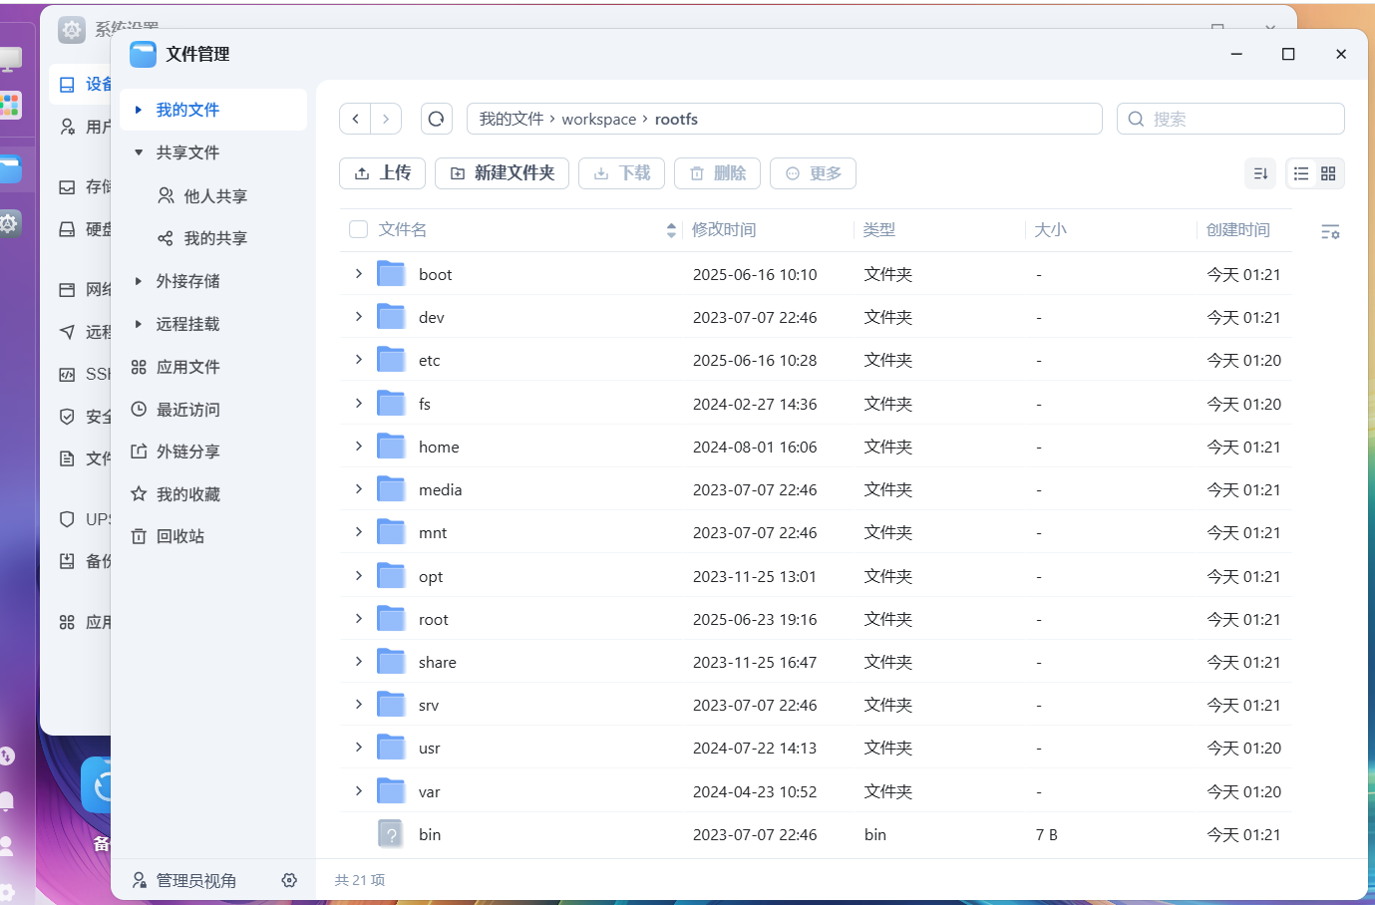
Task: Sort by 类型 column header
Action: [x=879, y=230]
